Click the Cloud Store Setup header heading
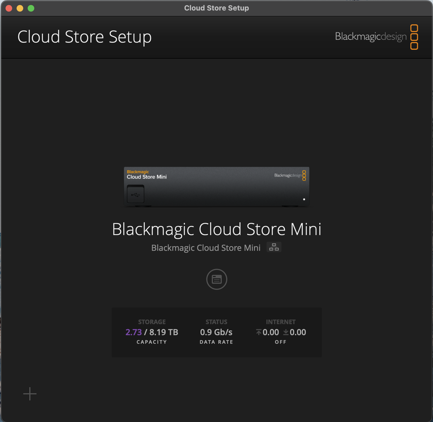 click(x=85, y=37)
